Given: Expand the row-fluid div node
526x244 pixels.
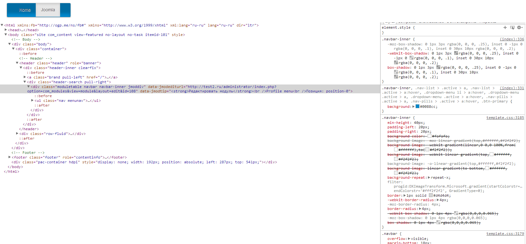Looking at the screenshot, I should (17, 134).
